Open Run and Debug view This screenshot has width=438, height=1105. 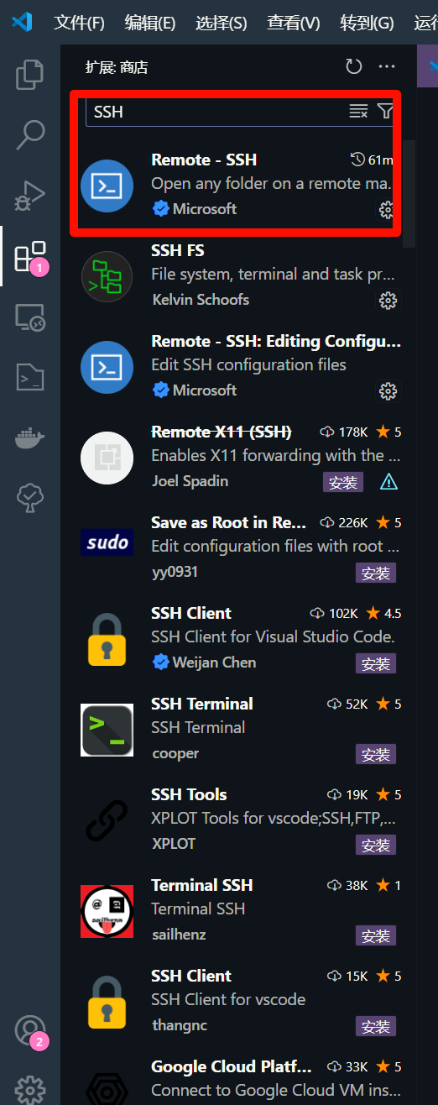coord(30,195)
